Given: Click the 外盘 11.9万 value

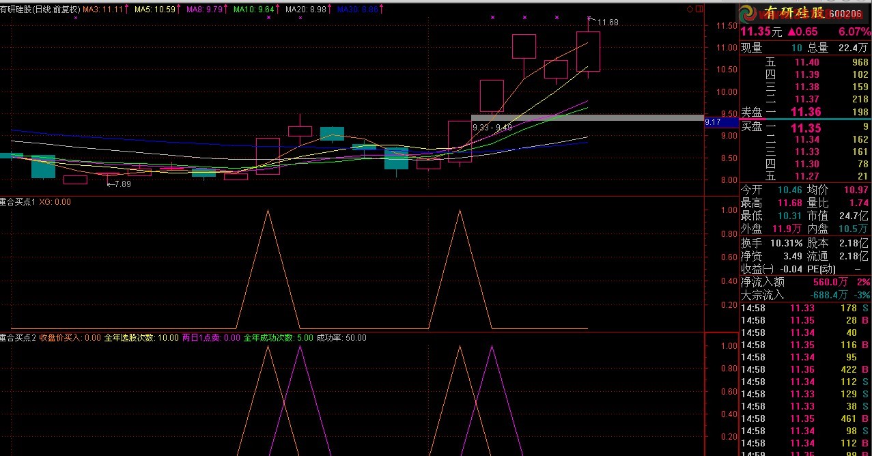Looking at the screenshot, I should (x=772, y=229).
